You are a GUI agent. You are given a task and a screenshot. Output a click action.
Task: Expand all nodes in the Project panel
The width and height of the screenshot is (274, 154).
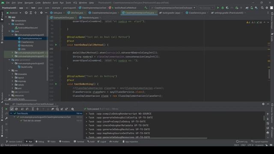pos(31,13)
